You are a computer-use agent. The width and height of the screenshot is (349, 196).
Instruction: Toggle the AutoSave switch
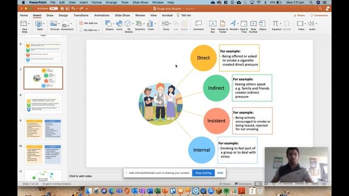coord(53,9)
